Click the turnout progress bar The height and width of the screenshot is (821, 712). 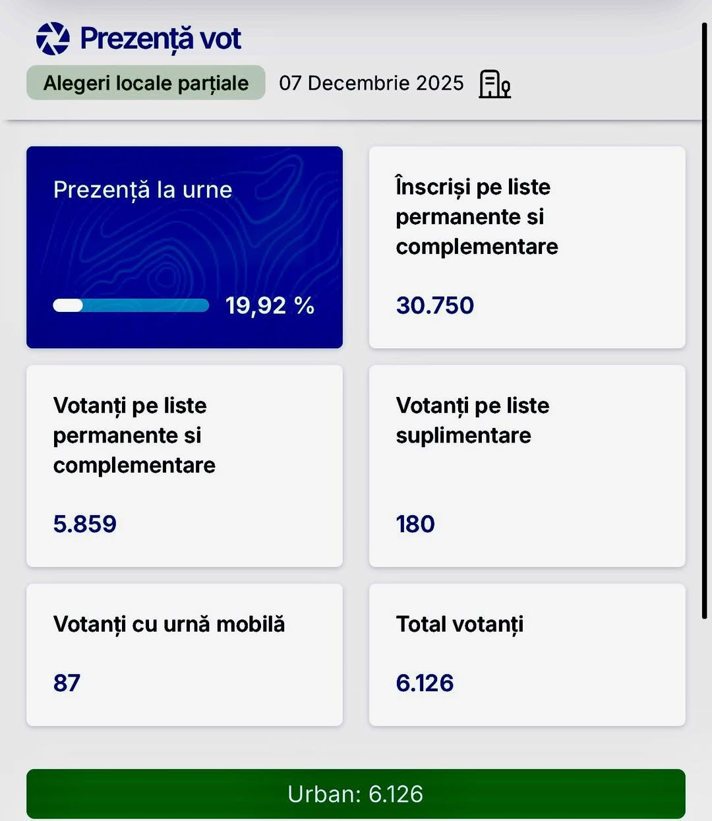pos(131,305)
